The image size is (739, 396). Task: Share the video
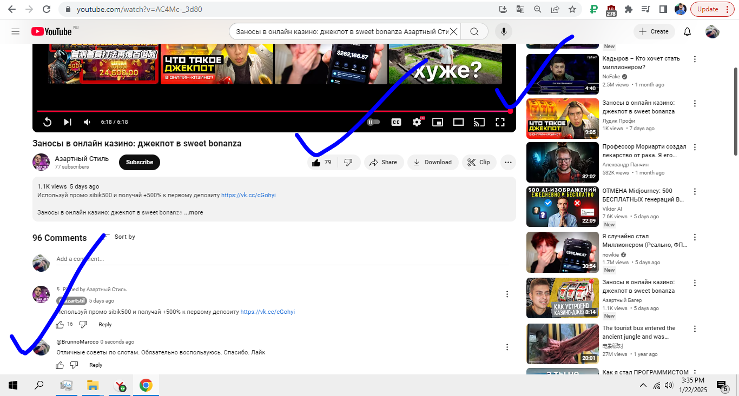[384, 162]
